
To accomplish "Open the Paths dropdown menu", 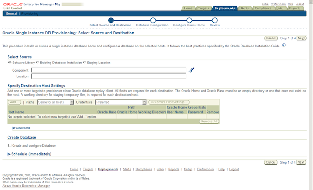I will (56, 102).
